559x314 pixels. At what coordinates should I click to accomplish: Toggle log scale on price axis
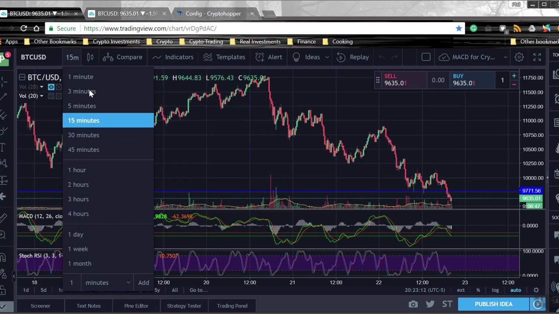coord(495,290)
